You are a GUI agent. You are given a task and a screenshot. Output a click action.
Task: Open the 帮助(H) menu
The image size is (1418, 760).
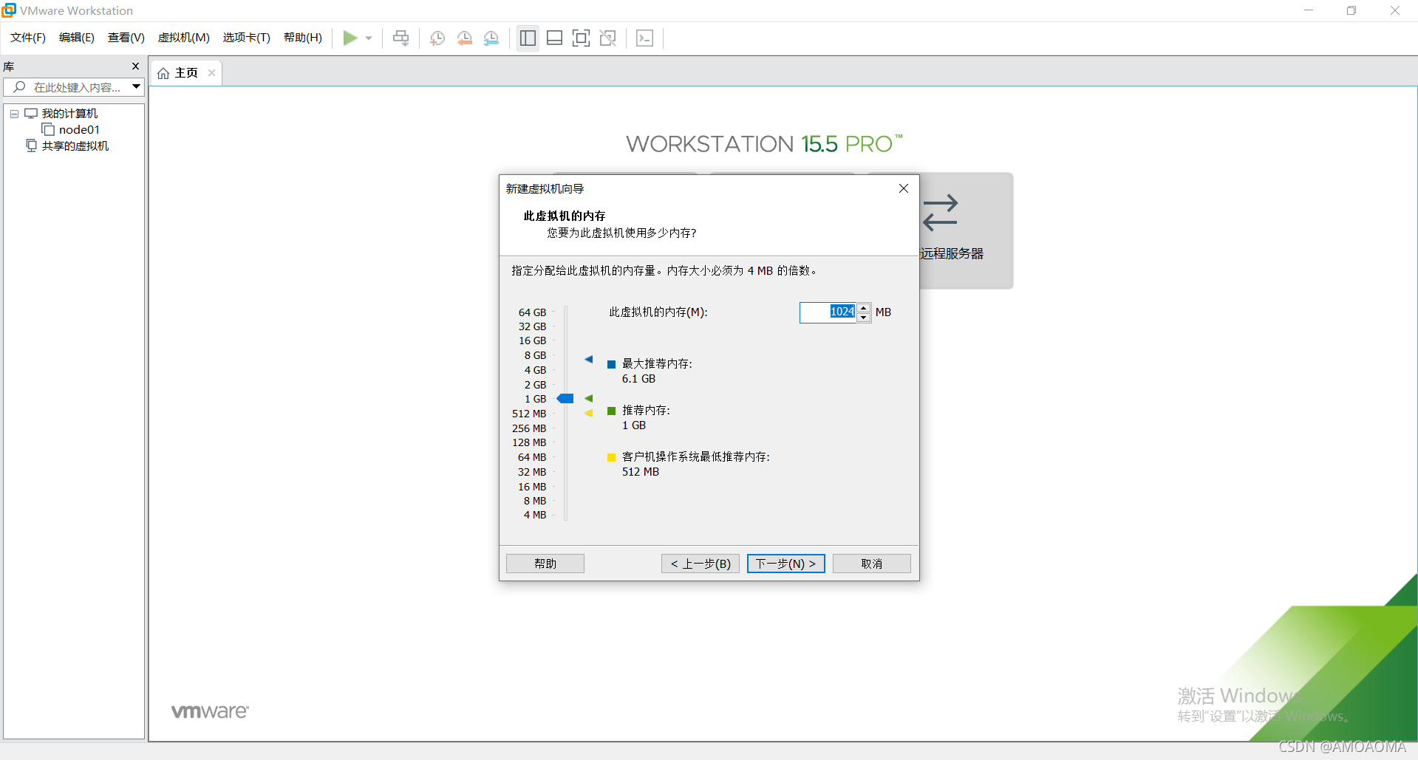click(x=303, y=38)
